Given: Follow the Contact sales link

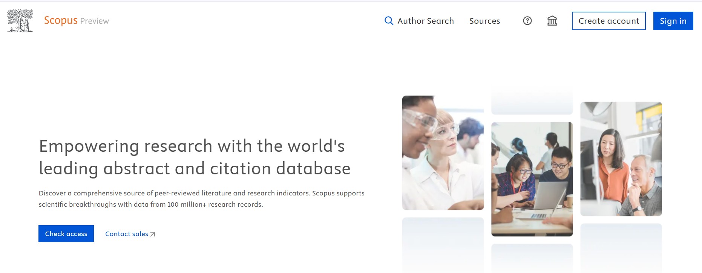Looking at the screenshot, I should pos(127,234).
